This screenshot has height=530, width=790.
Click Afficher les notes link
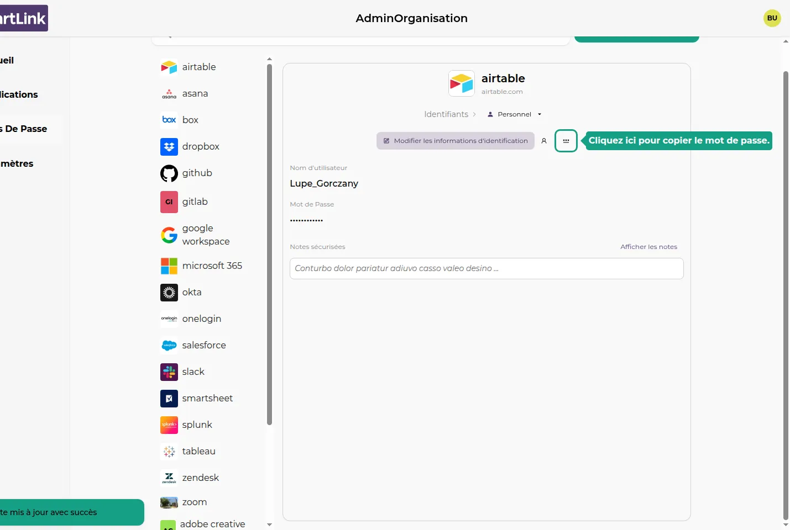648,247
